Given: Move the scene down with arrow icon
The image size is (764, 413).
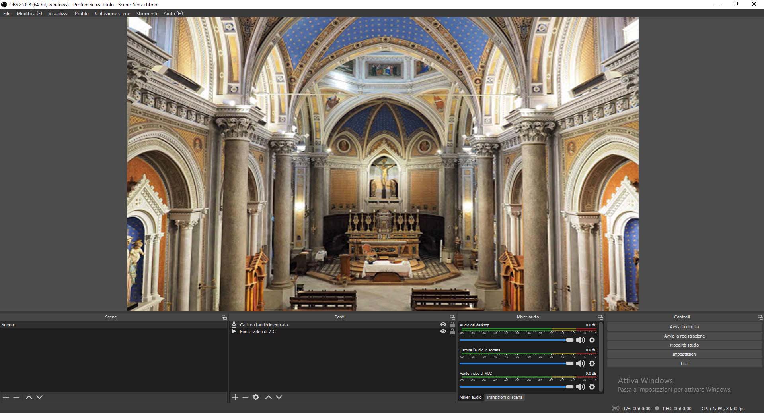Looking at the screenshot, I should point(39,397).
